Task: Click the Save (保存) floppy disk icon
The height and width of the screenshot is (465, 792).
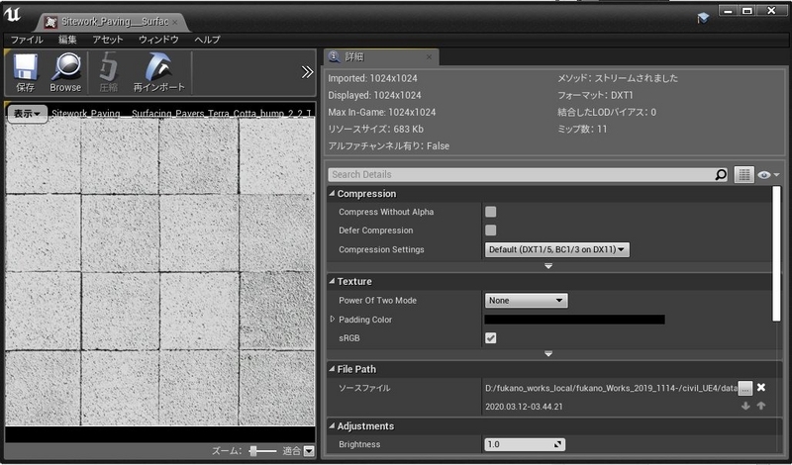Action: coord(25,68)
